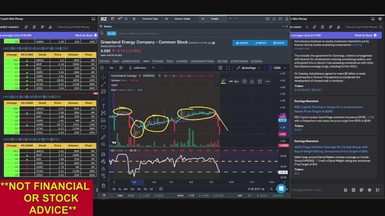The image size is (385, 216).
Task: Open the Key Data tab
Action: (222, 61)
